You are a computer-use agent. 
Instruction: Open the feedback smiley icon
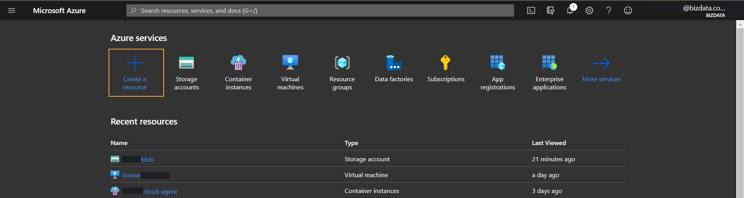(x=628, y=10)
